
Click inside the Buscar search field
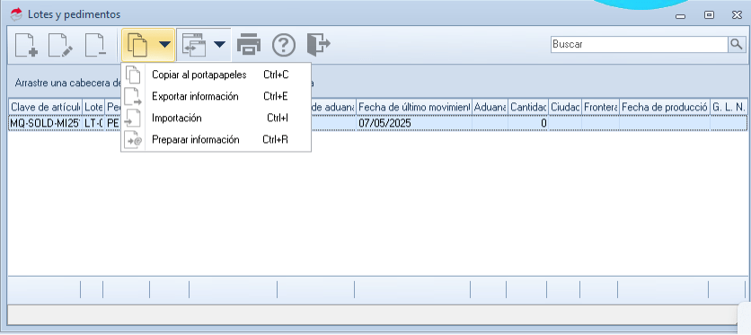(640, 45)
